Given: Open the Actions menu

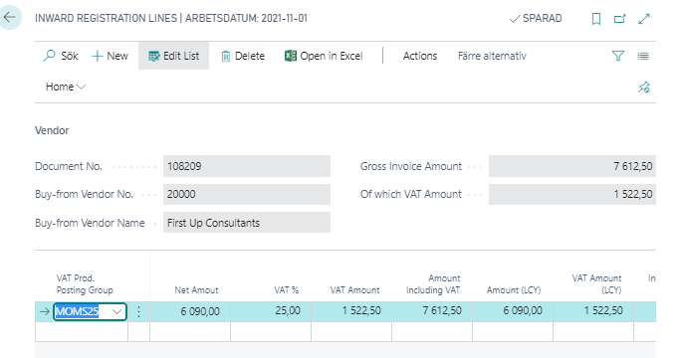Looking at the screenshot, I should click(x=420, y=56).
